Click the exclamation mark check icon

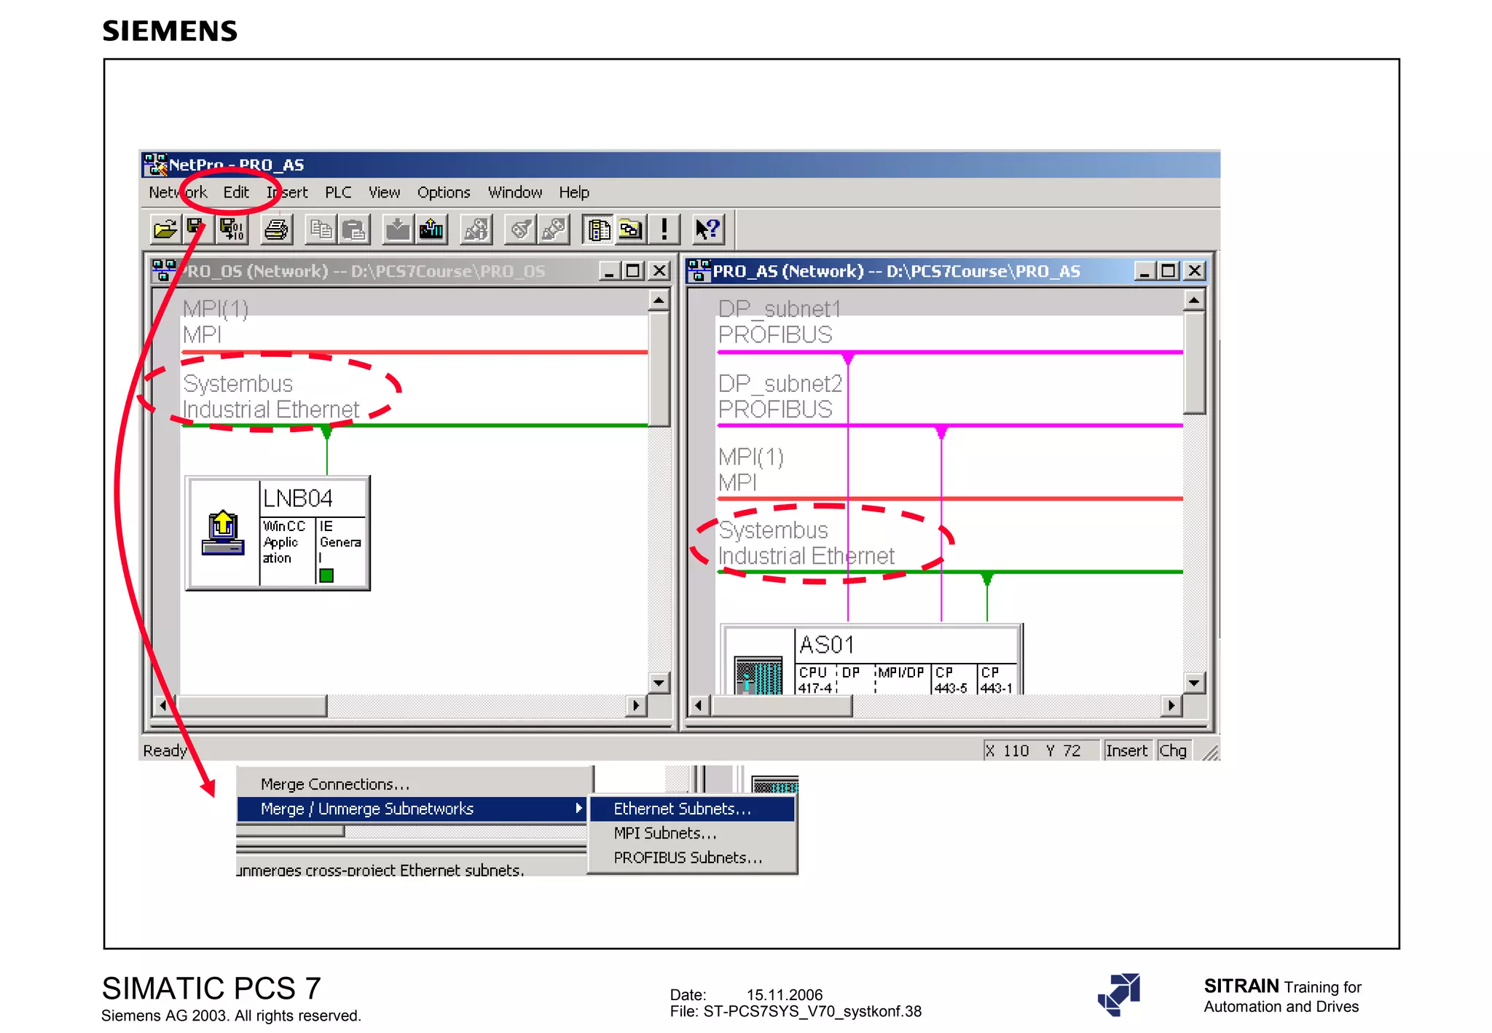(664, 229)
